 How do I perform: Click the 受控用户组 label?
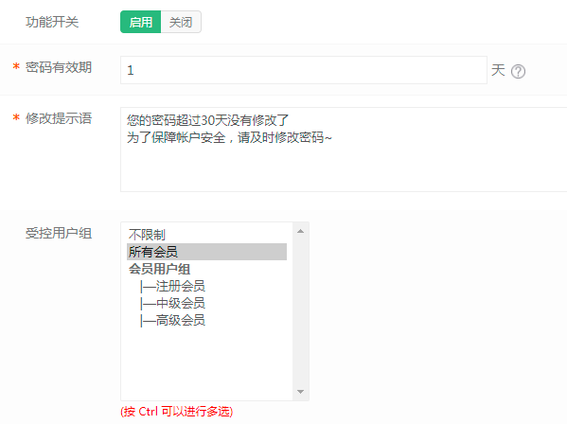point(59,234)
